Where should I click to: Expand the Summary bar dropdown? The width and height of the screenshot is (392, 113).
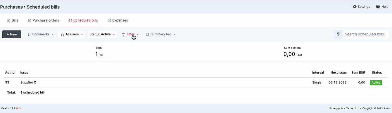pos(160,34)
